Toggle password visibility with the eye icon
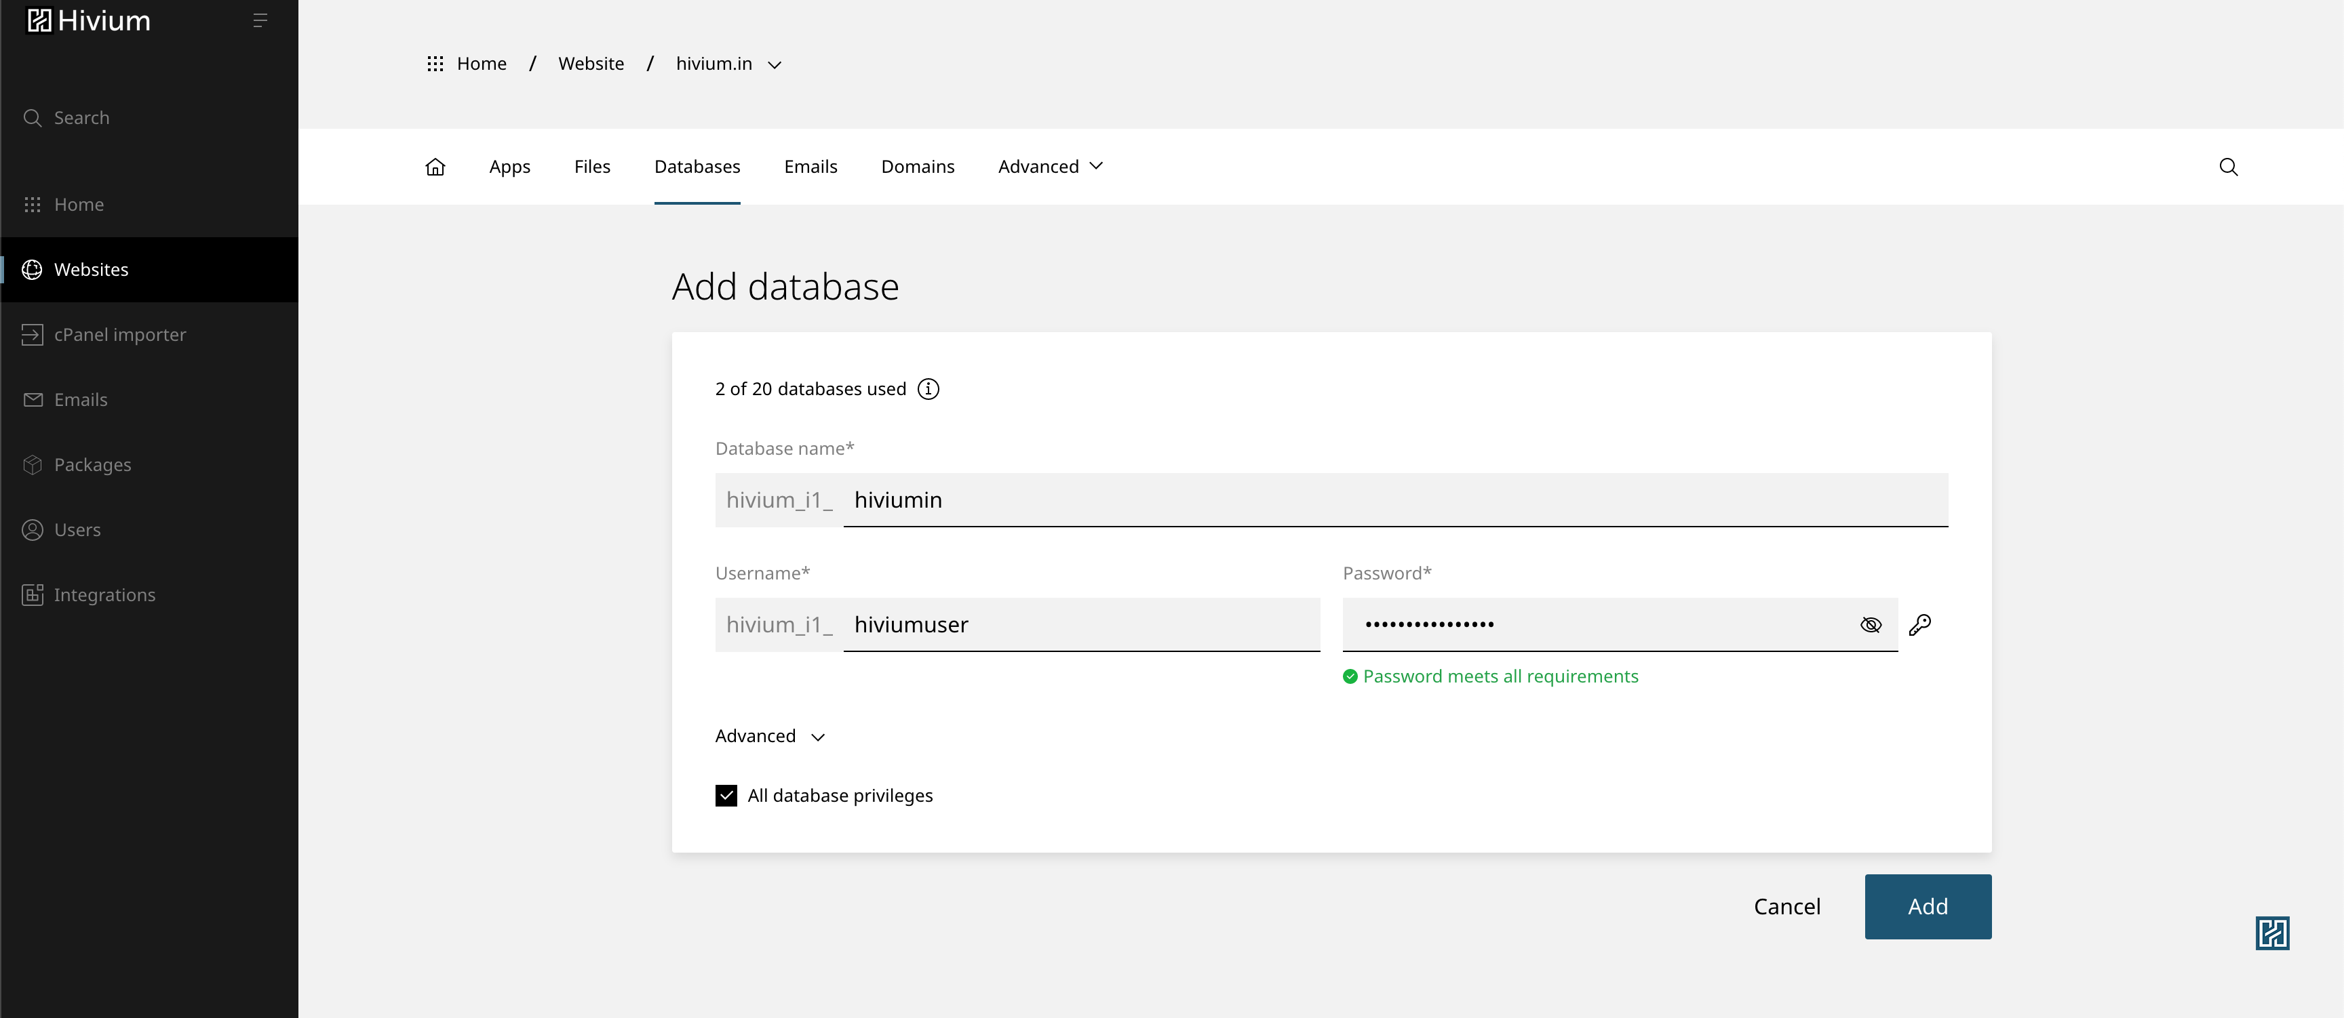The image size is (2344, 1018). click(x=1871, y=626)
